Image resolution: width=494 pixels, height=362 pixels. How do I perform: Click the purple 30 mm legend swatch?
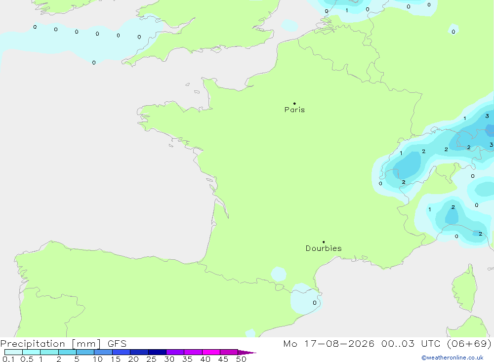[x=175, y=352]
